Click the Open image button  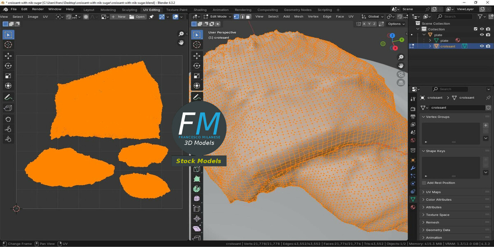click(x=137, y=17)
